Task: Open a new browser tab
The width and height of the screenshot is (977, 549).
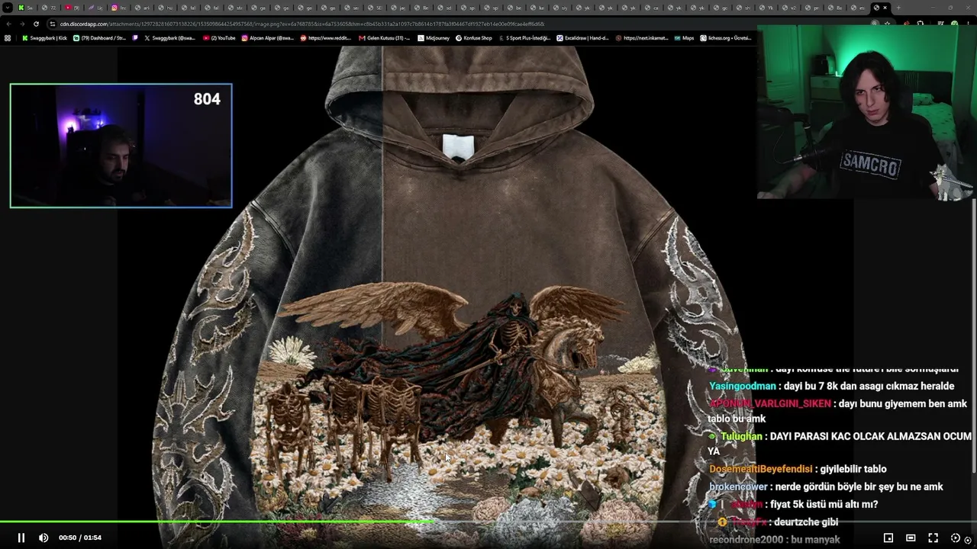Action: pos(898,8)
